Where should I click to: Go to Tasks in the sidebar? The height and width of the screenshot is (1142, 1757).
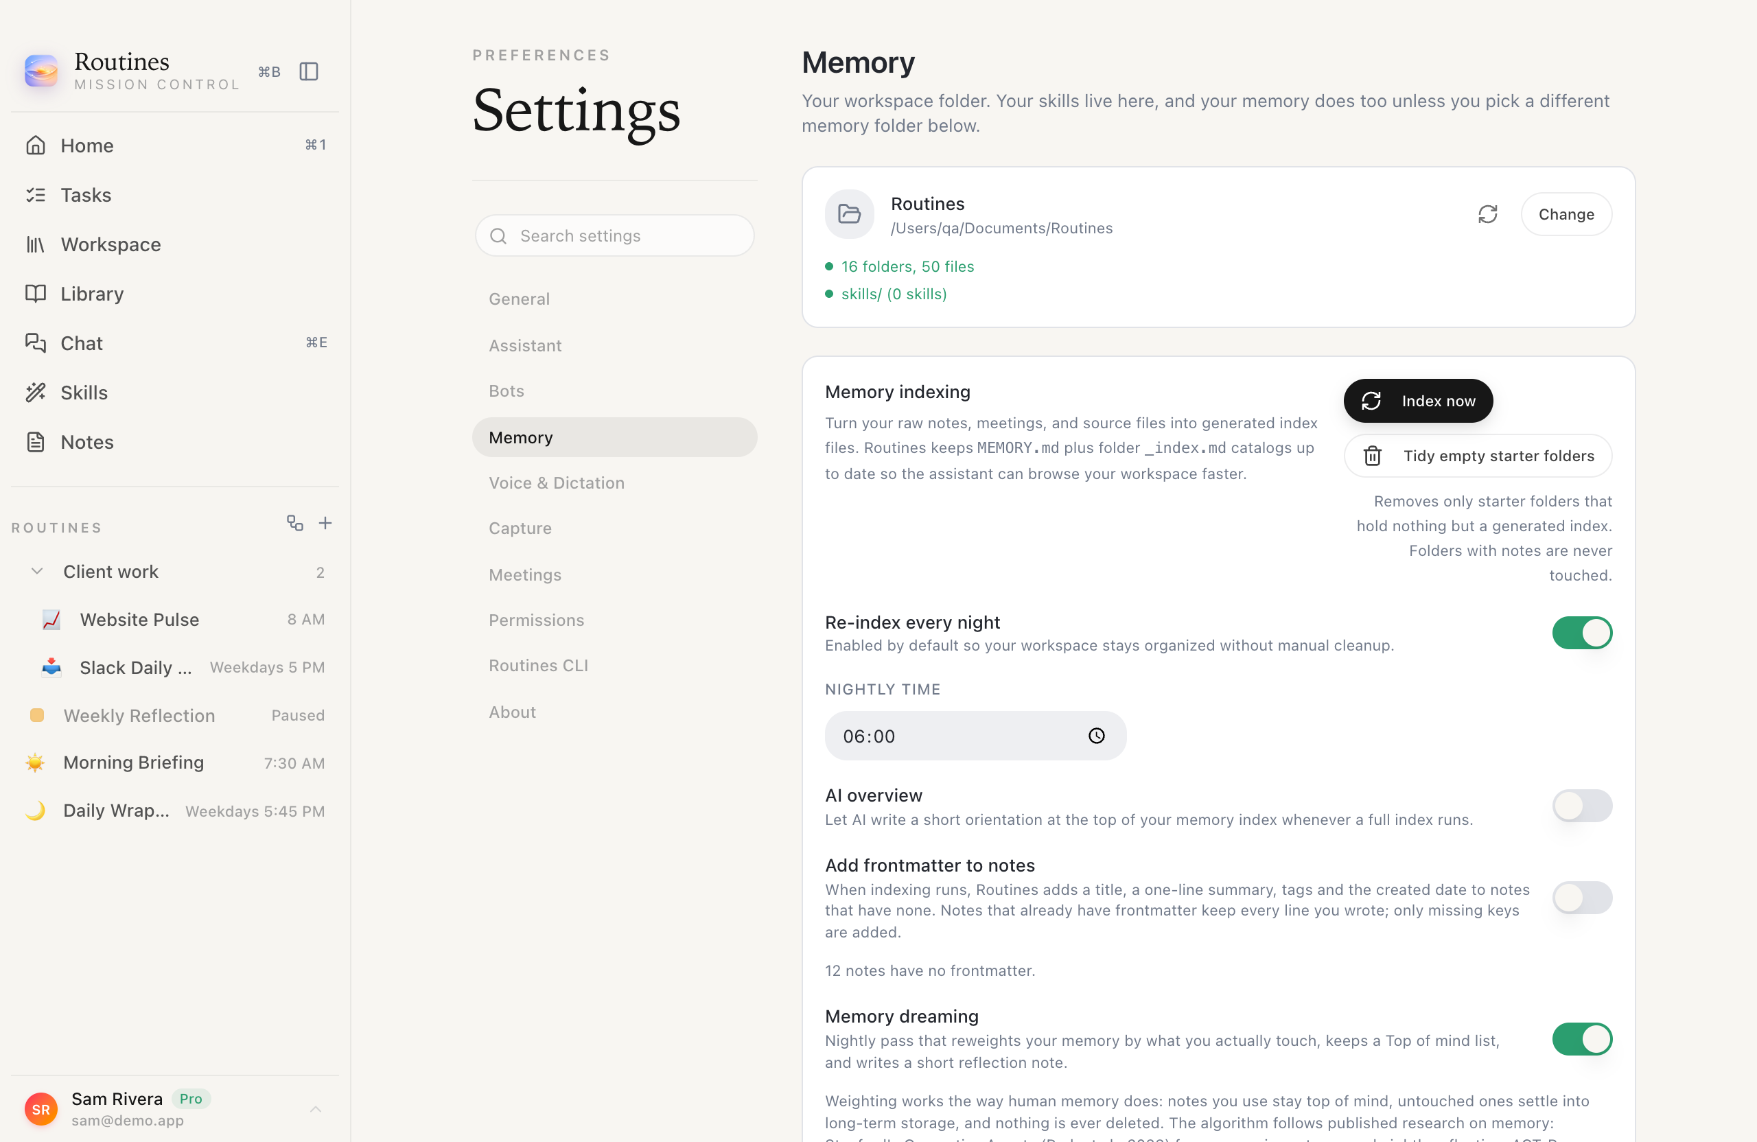(x=175, y=195)
